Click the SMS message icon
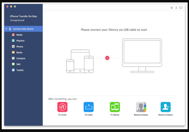The width and height of the screenshot is (189, 132). coord(13,64)
